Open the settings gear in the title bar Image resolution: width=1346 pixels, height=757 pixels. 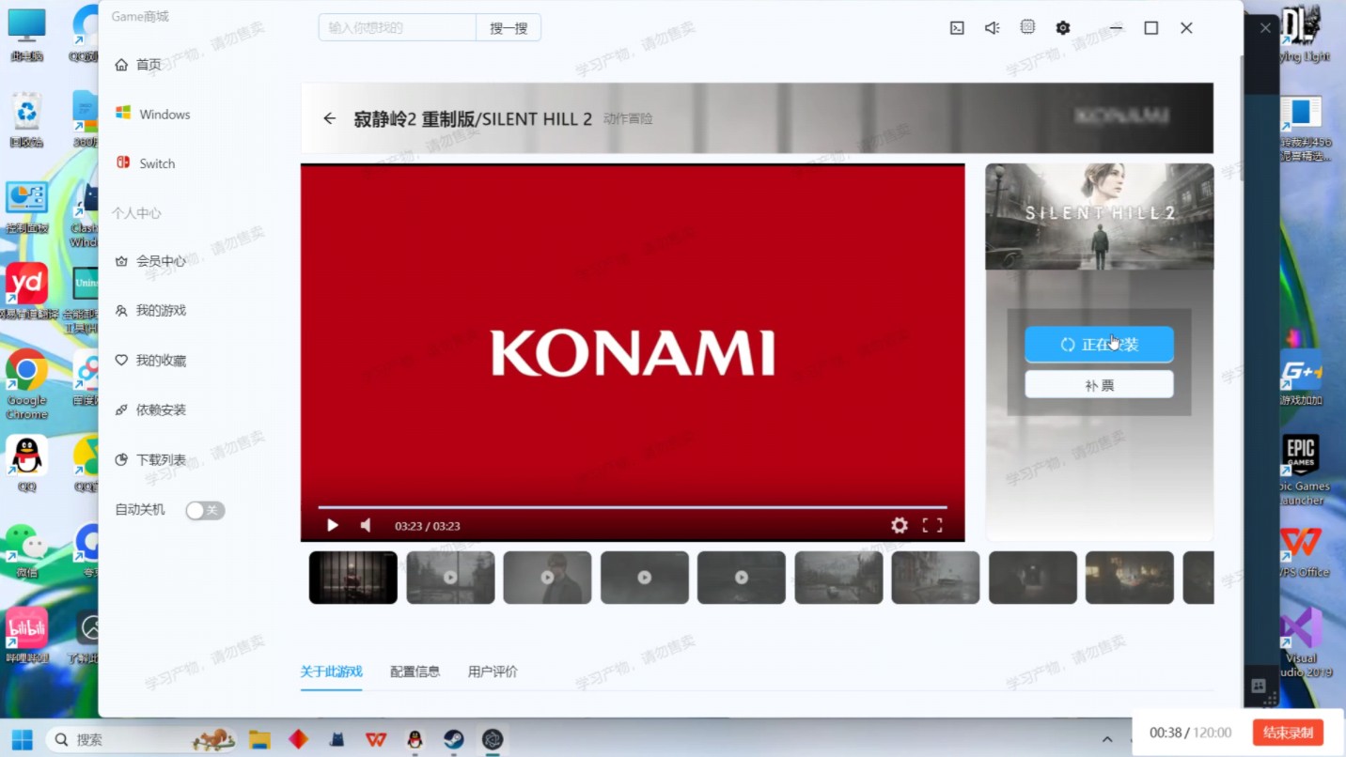1063,28
